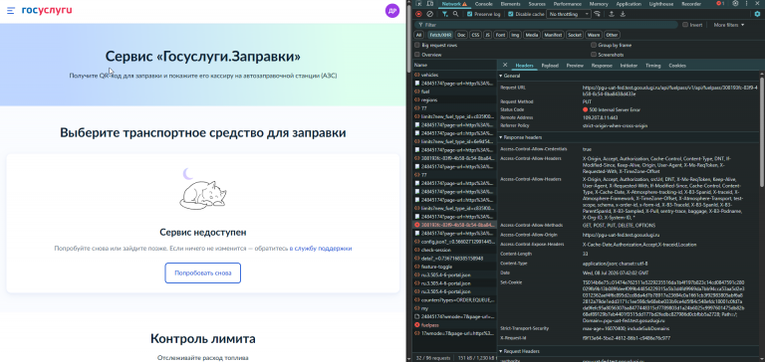The image size is (765, 362).
Task: Show the Cookies tab of the request
Action: [676, 66]
